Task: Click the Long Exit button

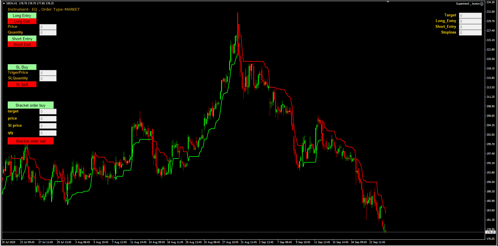Action: click(22, 21)
